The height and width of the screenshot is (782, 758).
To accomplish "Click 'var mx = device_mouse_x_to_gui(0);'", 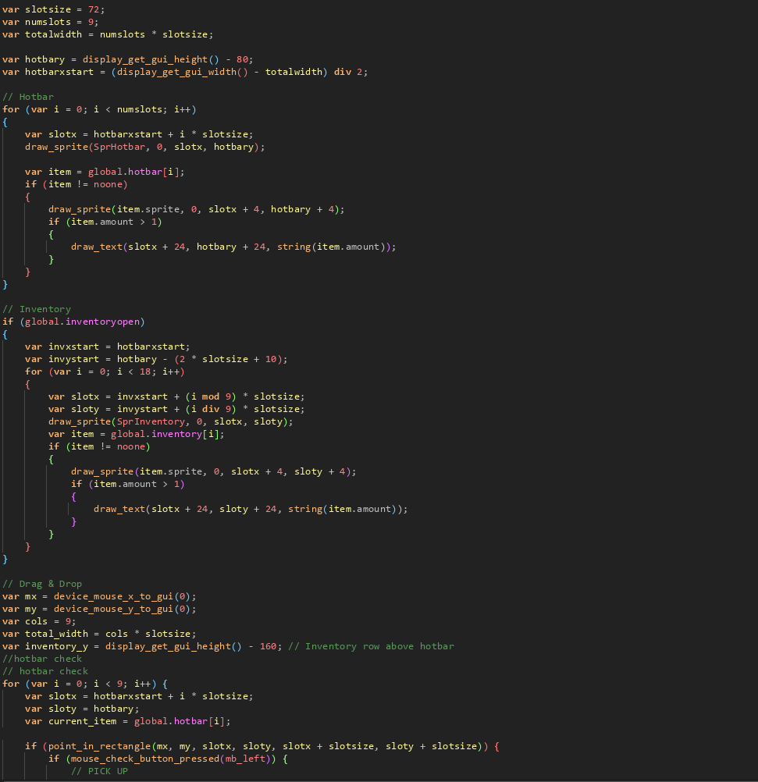I will pyautogui.click(x=99, y=596).
